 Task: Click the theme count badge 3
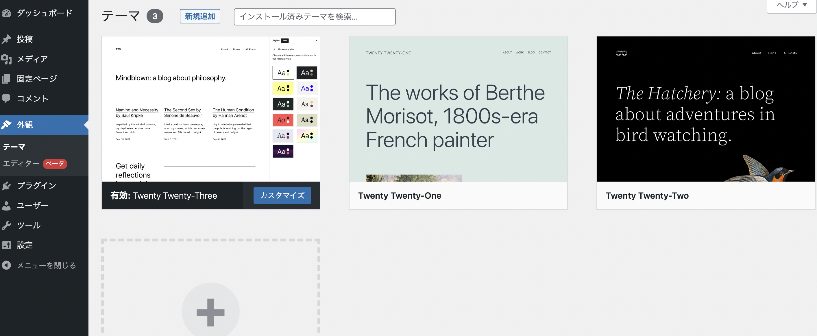coord(155,16)
